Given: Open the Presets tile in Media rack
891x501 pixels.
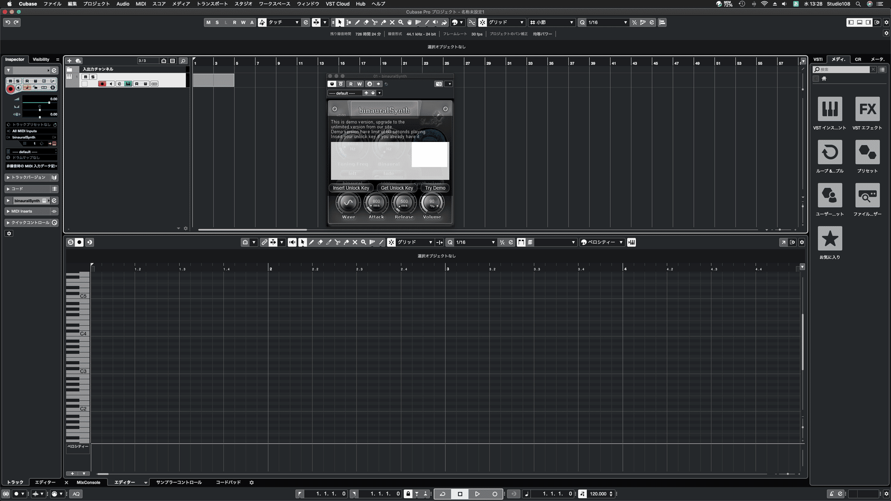Looking at the screenshot, I should point(868,152).
